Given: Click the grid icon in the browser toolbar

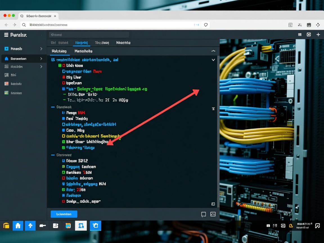Looking at the screenshot, I should (291, 25).
